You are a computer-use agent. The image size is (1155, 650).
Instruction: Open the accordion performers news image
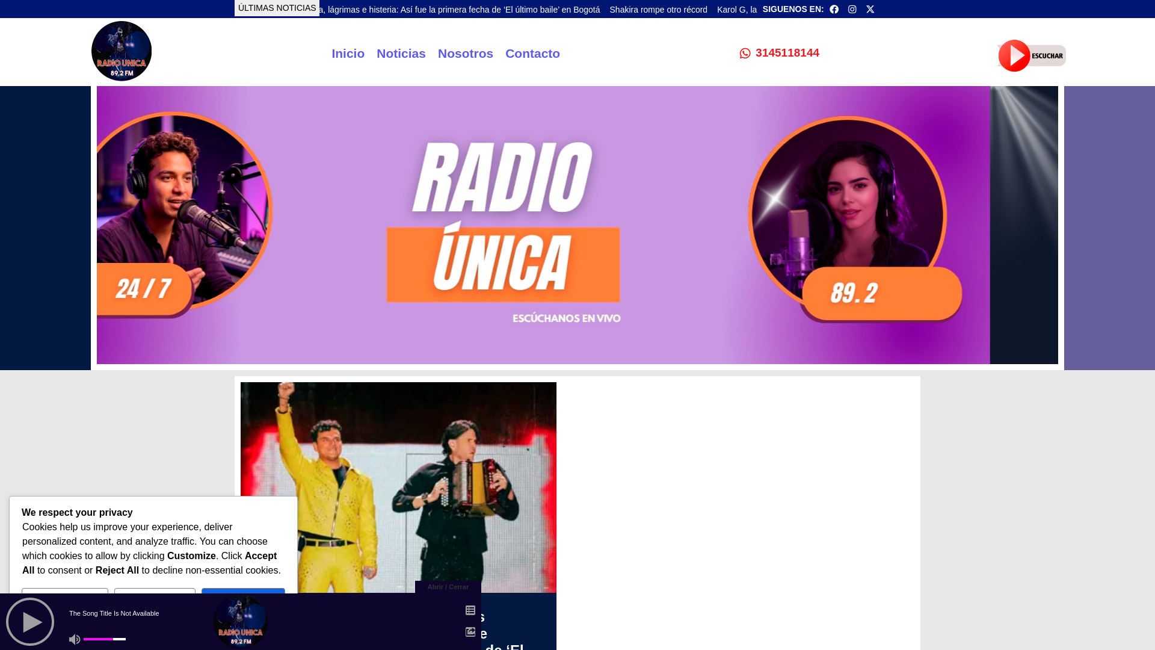coord(398,487)
